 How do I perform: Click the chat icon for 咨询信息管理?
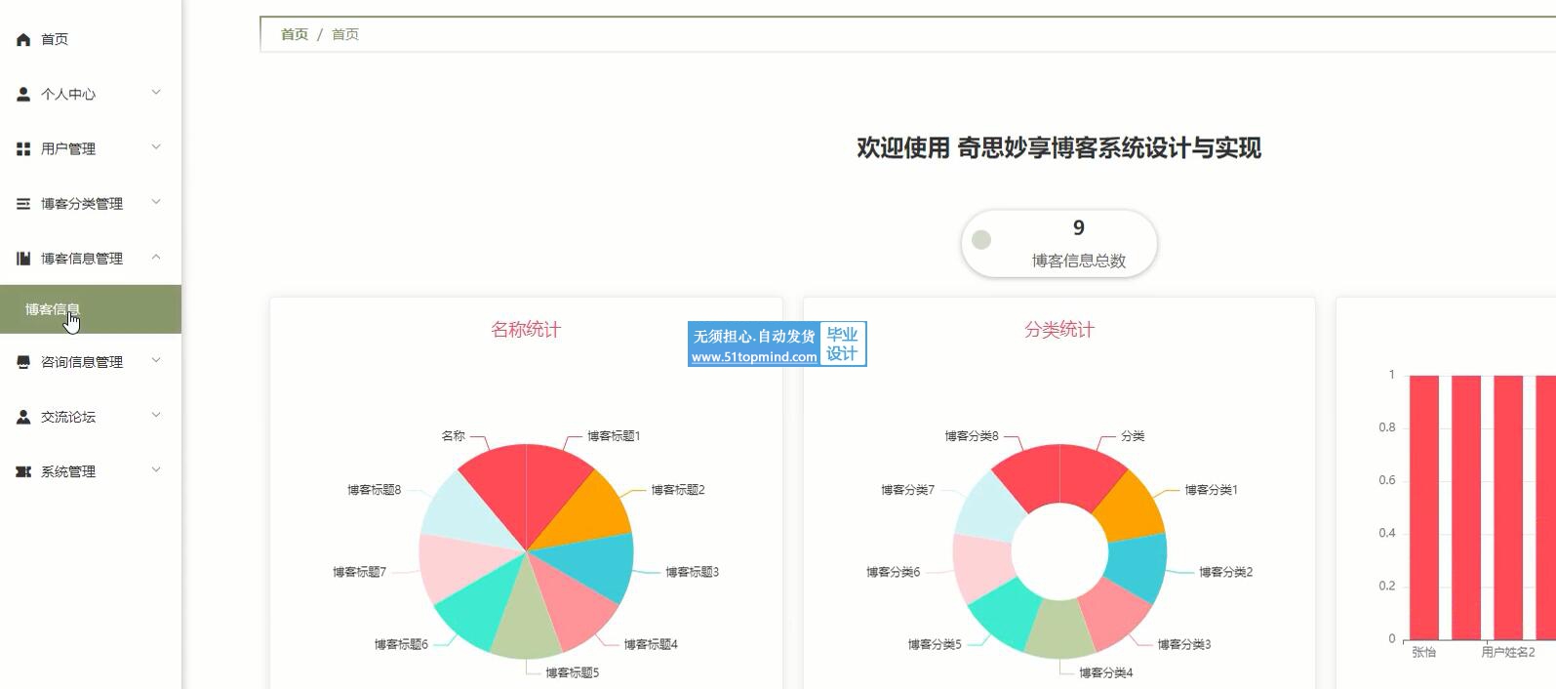point(23,361)
